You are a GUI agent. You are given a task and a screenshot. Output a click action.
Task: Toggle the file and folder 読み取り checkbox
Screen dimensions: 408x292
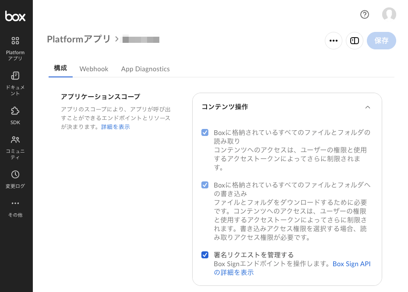click(x=205, y=132)
